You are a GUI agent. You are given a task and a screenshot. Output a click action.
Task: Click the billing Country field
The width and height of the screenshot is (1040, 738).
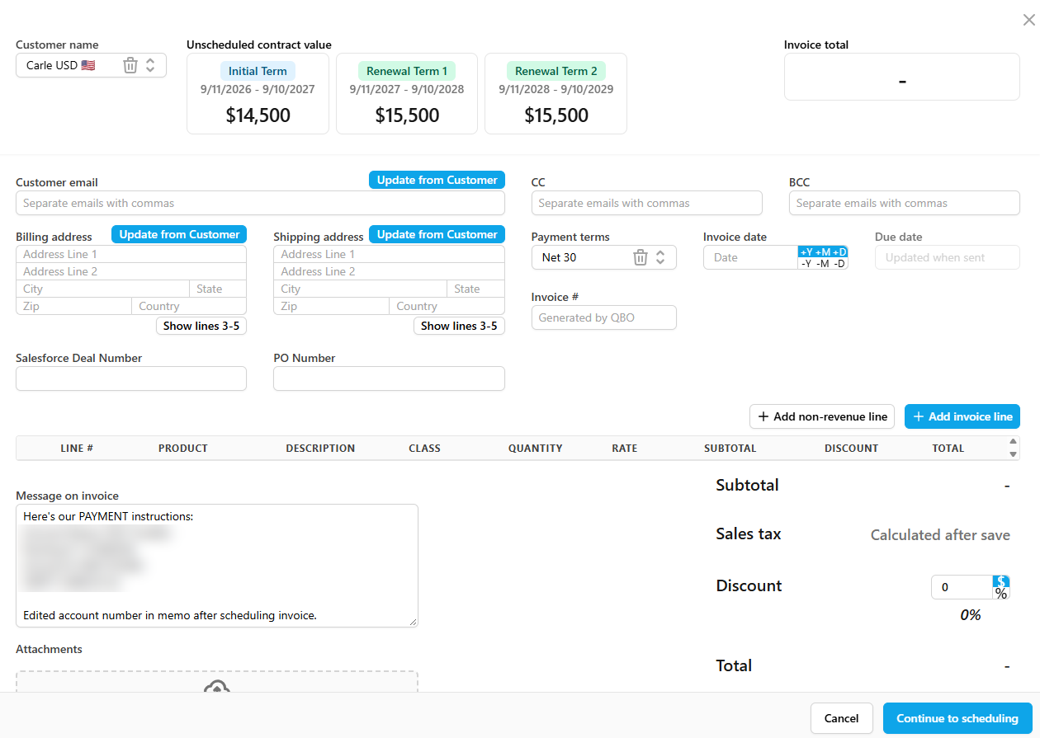click(189, 306)
